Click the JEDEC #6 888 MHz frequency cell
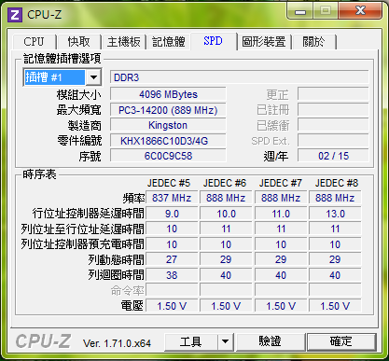Viewport: 389px width, 361px height. [226, 198]
